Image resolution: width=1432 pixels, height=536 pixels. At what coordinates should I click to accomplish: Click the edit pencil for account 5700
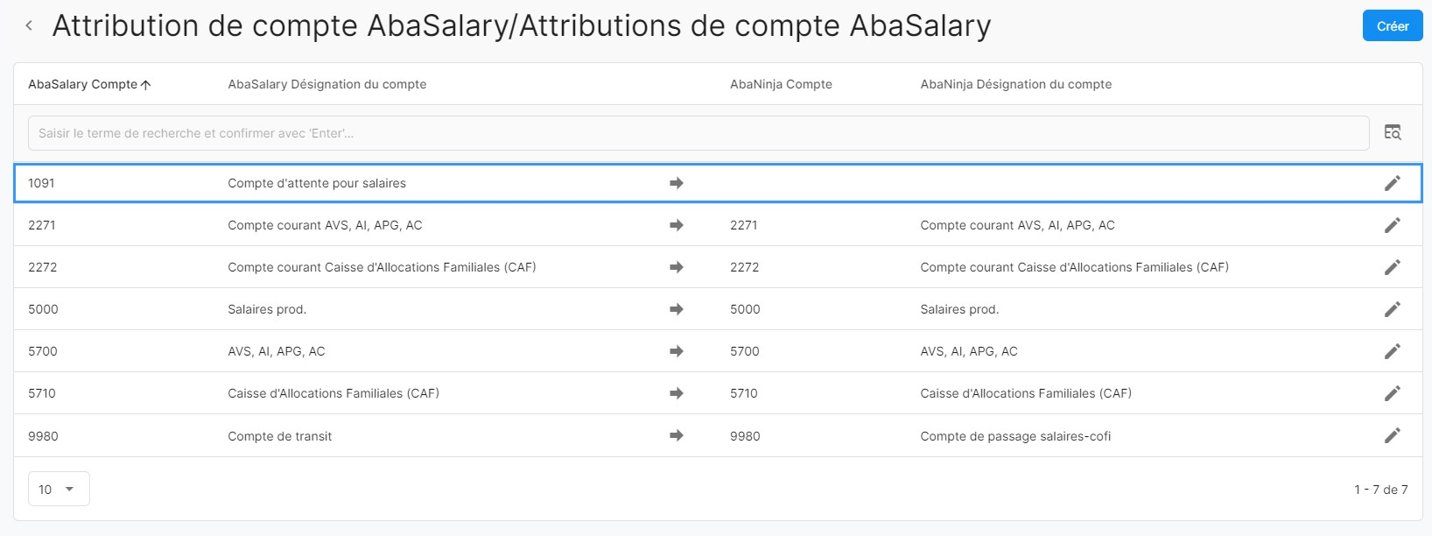click(1392, 351)
